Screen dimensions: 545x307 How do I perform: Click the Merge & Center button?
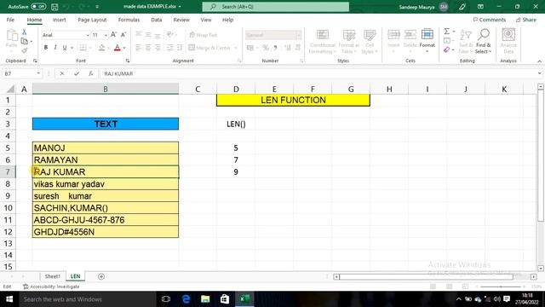[x=209, y=48]
